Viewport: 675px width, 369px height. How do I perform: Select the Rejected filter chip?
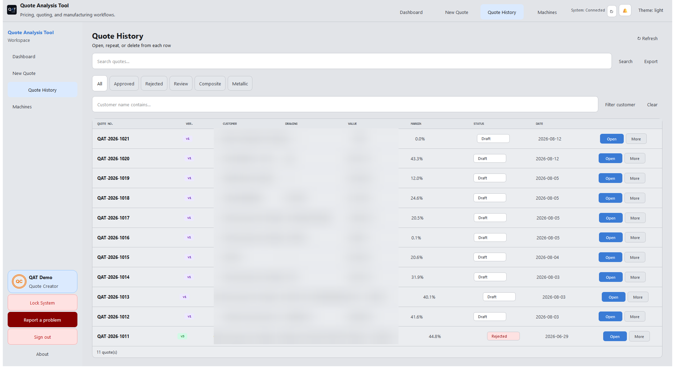click(154, 84)
